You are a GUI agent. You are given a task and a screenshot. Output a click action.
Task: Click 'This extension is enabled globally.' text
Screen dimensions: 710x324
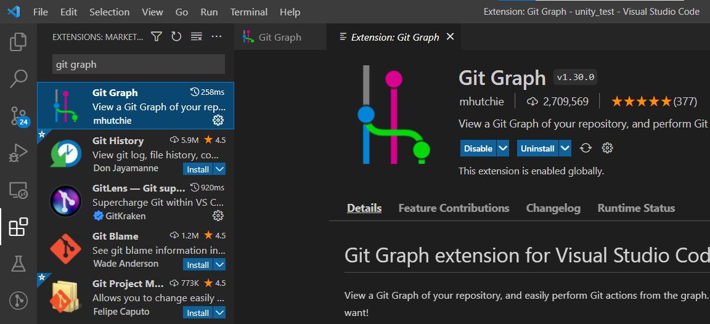click(531, 171)
